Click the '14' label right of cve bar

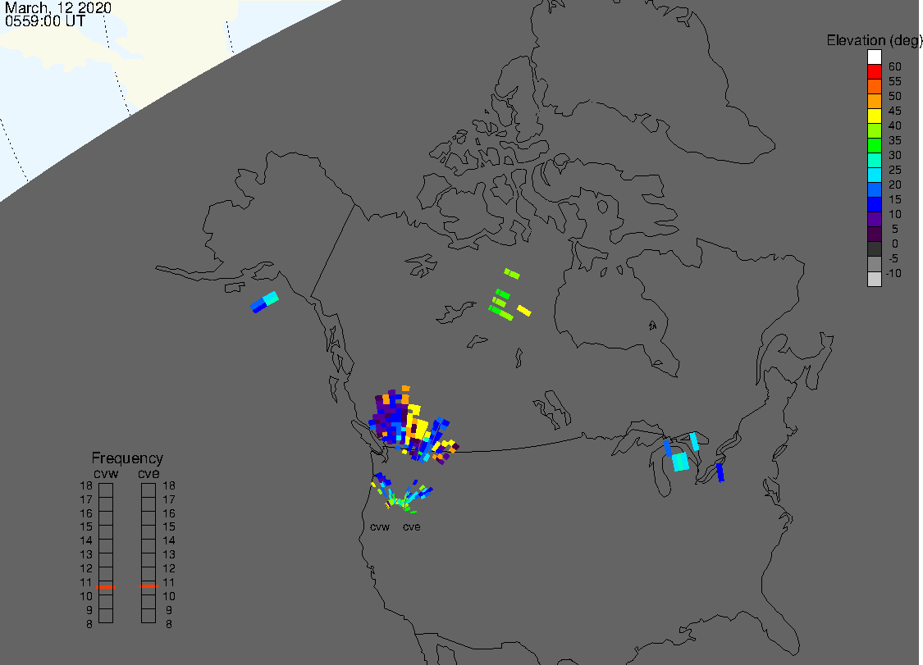tap(169, 540)
